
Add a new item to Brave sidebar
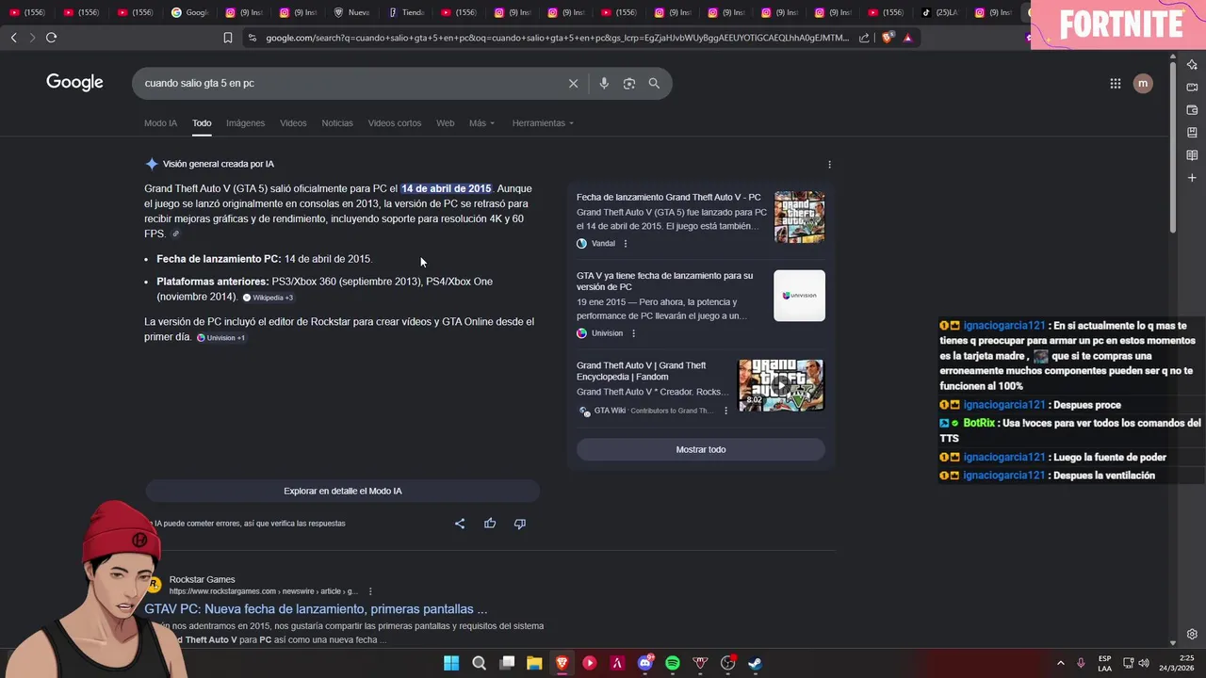point(1192,178)
